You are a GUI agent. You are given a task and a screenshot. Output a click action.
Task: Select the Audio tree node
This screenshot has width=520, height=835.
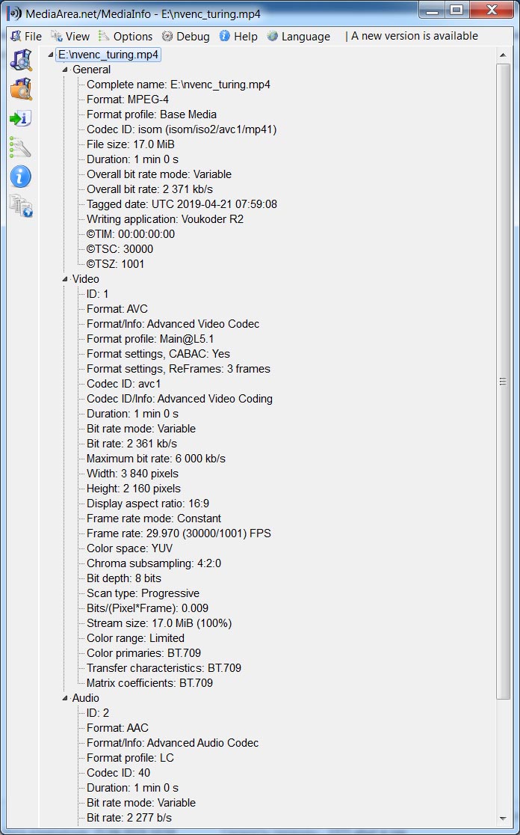(x=86, y=698)
